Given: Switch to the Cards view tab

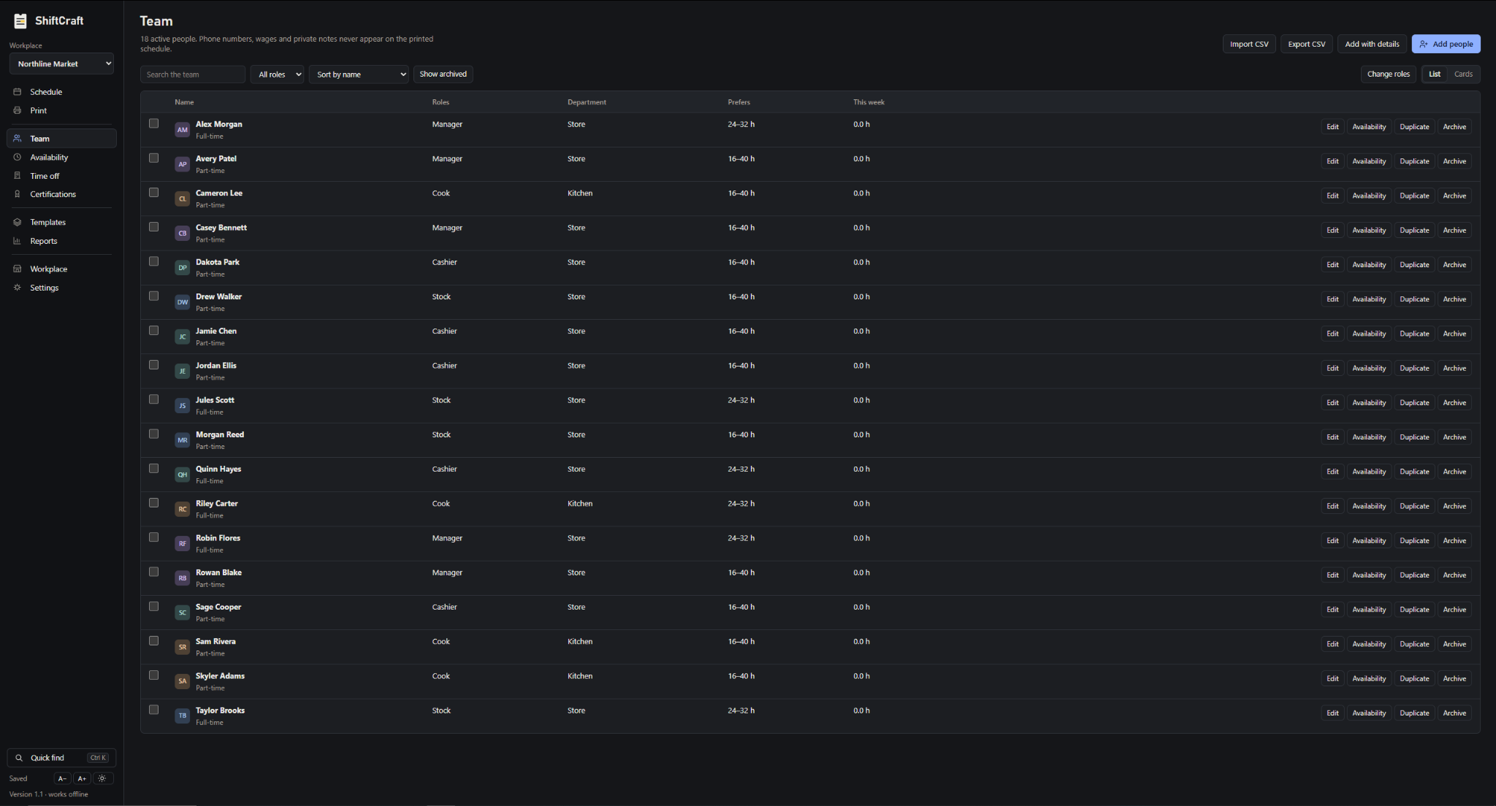Looking at the screenshot, I should coord(1463,74).
